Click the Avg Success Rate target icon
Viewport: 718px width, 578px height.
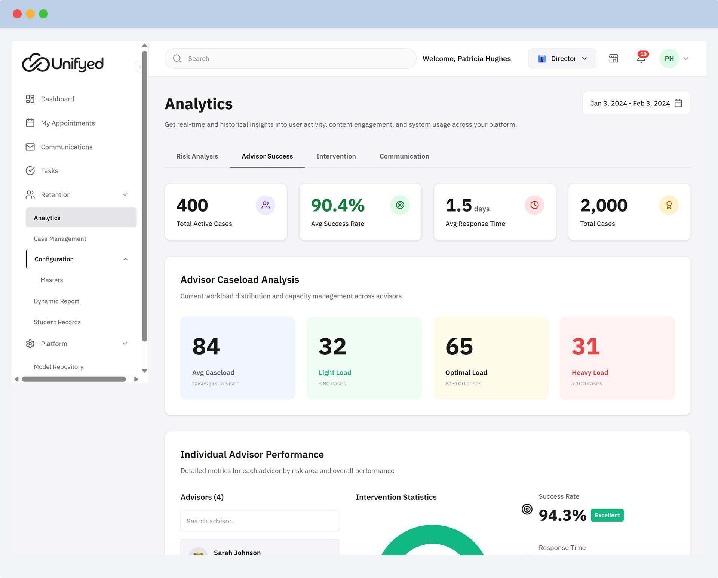tap(400, 205)
